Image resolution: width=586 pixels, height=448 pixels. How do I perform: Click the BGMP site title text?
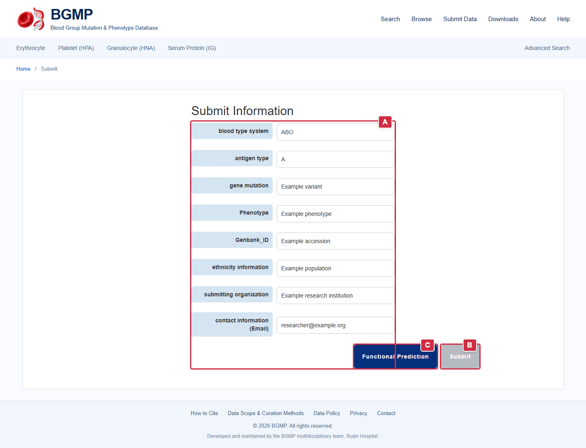tap(72, 15)
